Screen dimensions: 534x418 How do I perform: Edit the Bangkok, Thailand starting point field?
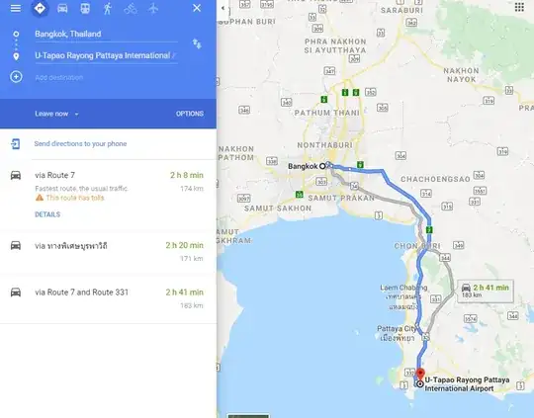[x=106, y=34]
